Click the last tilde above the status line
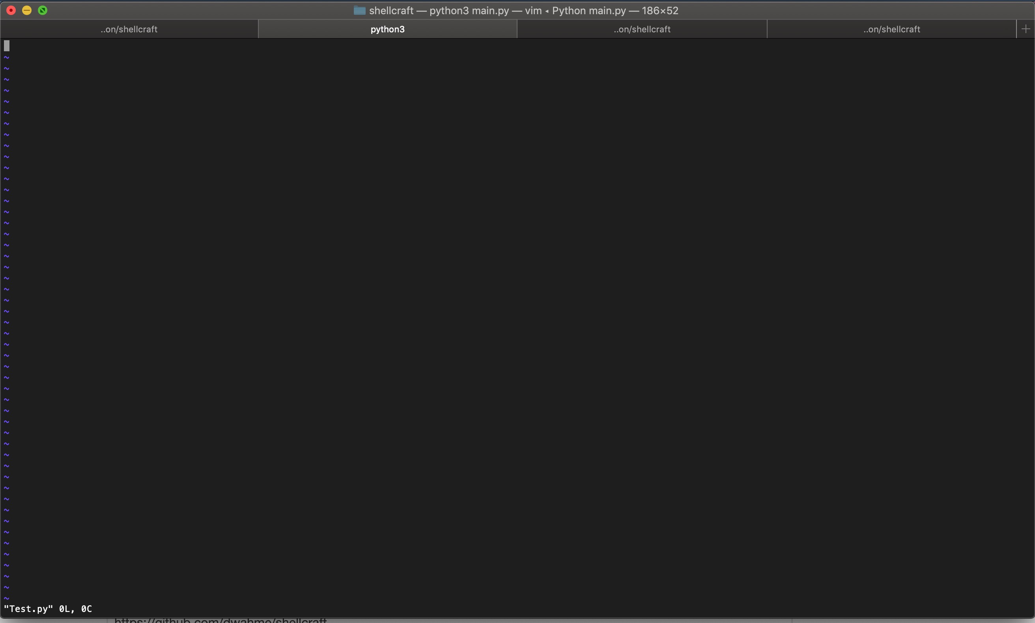 point(6,598)
